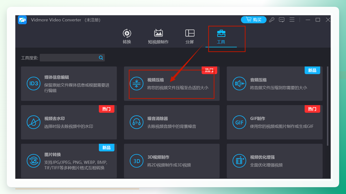Open the feedback chat bubble icon

(x=281, y=20)
